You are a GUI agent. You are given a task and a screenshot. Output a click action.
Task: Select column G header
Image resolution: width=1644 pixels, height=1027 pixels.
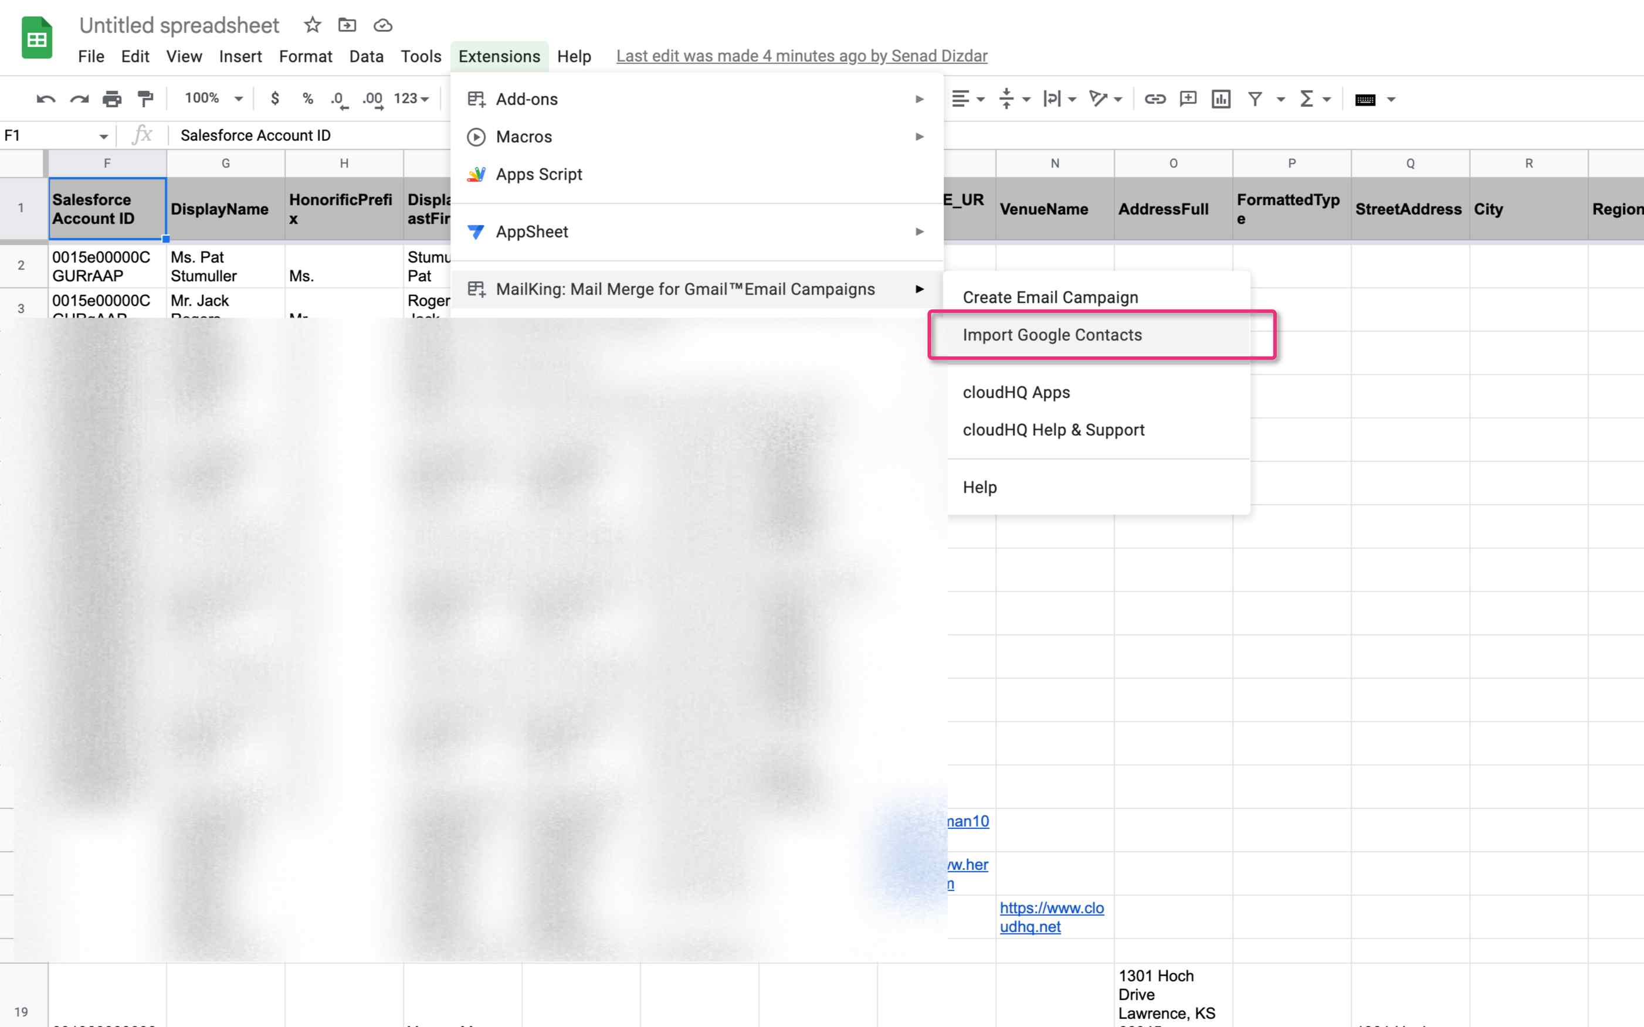pyautogui.click(x=226, y=164)
